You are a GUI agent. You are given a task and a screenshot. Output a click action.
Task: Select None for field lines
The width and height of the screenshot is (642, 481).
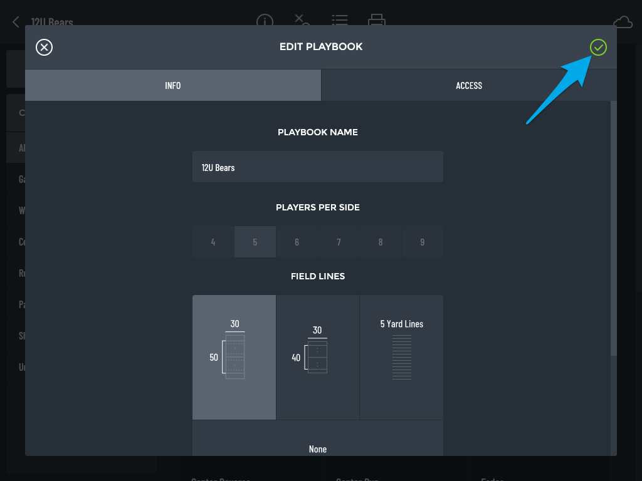pyautogui.click(x=318, y=438)
